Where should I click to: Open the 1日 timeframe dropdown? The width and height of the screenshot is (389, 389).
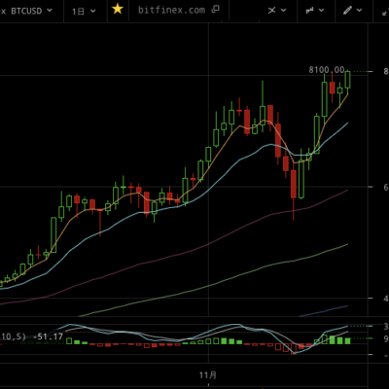tap(84, 11)
